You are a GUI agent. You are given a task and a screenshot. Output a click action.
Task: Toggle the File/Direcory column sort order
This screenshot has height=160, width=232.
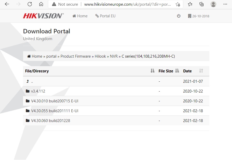(152, 71)
